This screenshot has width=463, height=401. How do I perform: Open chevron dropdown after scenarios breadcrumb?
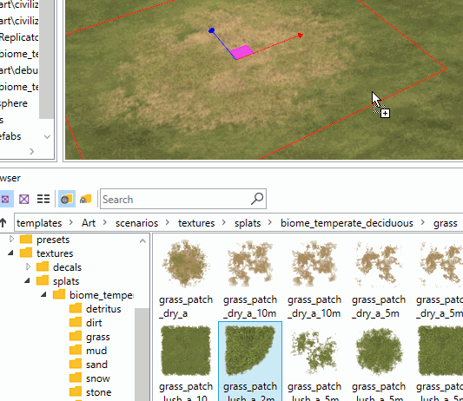[168, 223]
